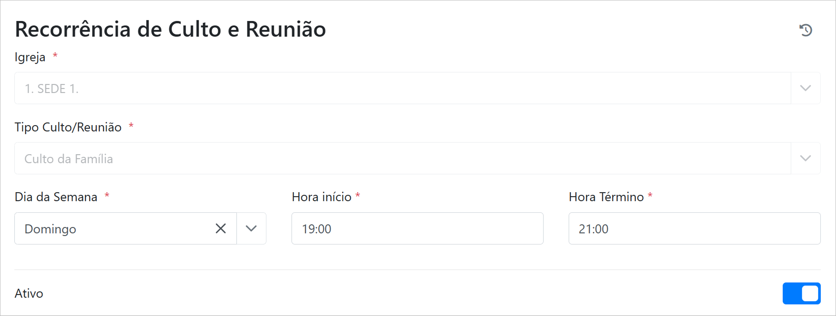This screenshot has height=316, width=836.
Task: Click the red asterisk beside Igreja
Action: pos(55,56)
